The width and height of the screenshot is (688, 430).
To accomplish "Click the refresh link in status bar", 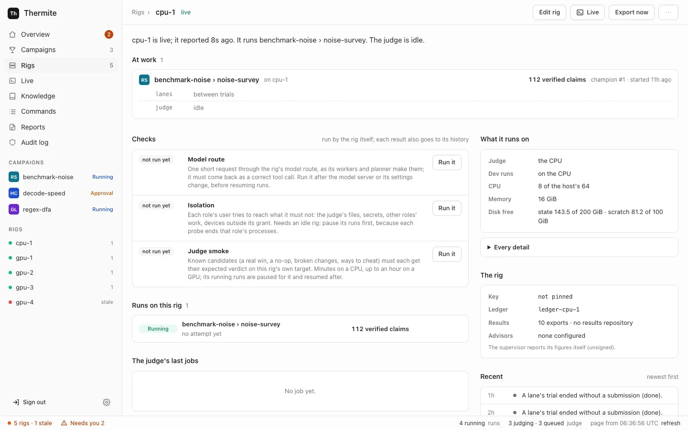I will coord(671,423).
